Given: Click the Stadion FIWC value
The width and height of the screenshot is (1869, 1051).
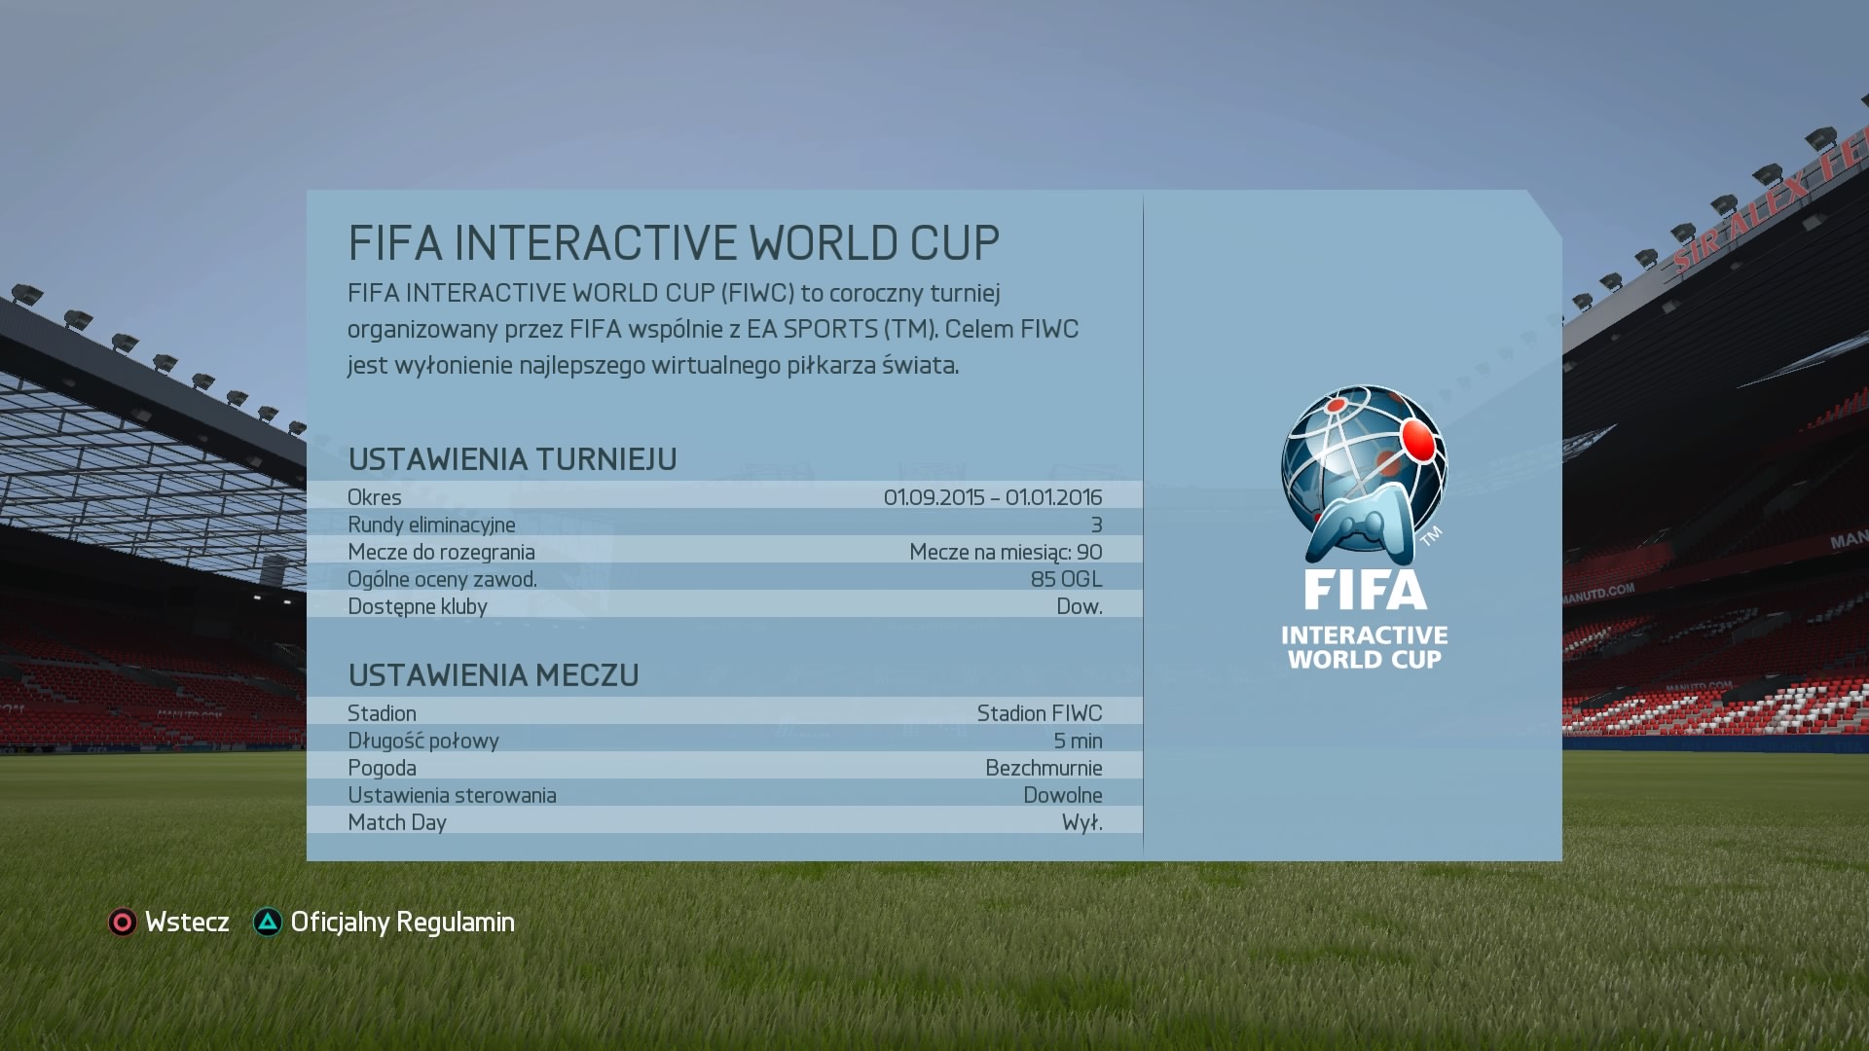Looking at the screenshot, I should point(1039,713).
